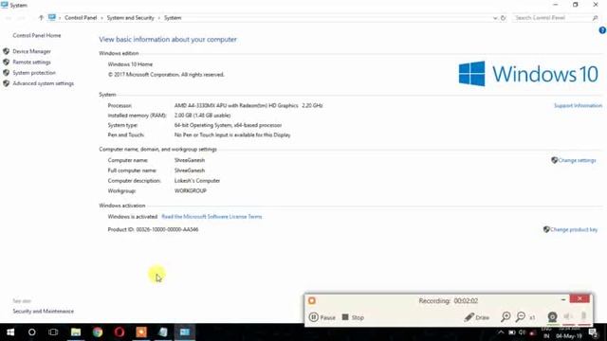Click the WORKGROUP workgroup value
This screenshot has width=607, height=341.
(190, 191)
